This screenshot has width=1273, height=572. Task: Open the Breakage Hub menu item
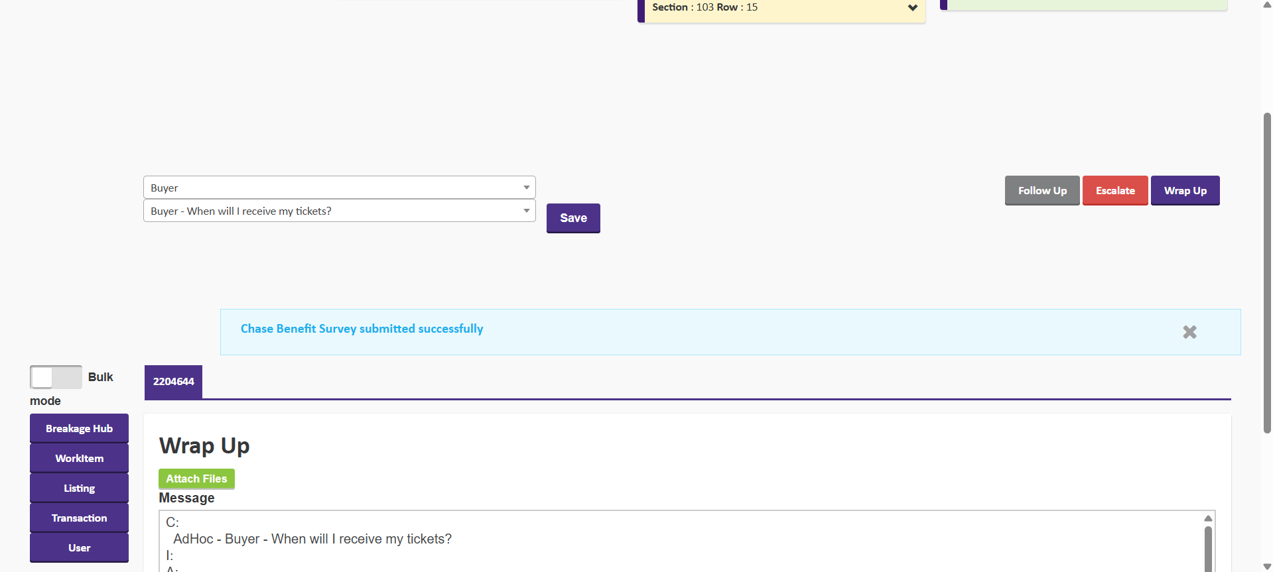tap(79, 429)
